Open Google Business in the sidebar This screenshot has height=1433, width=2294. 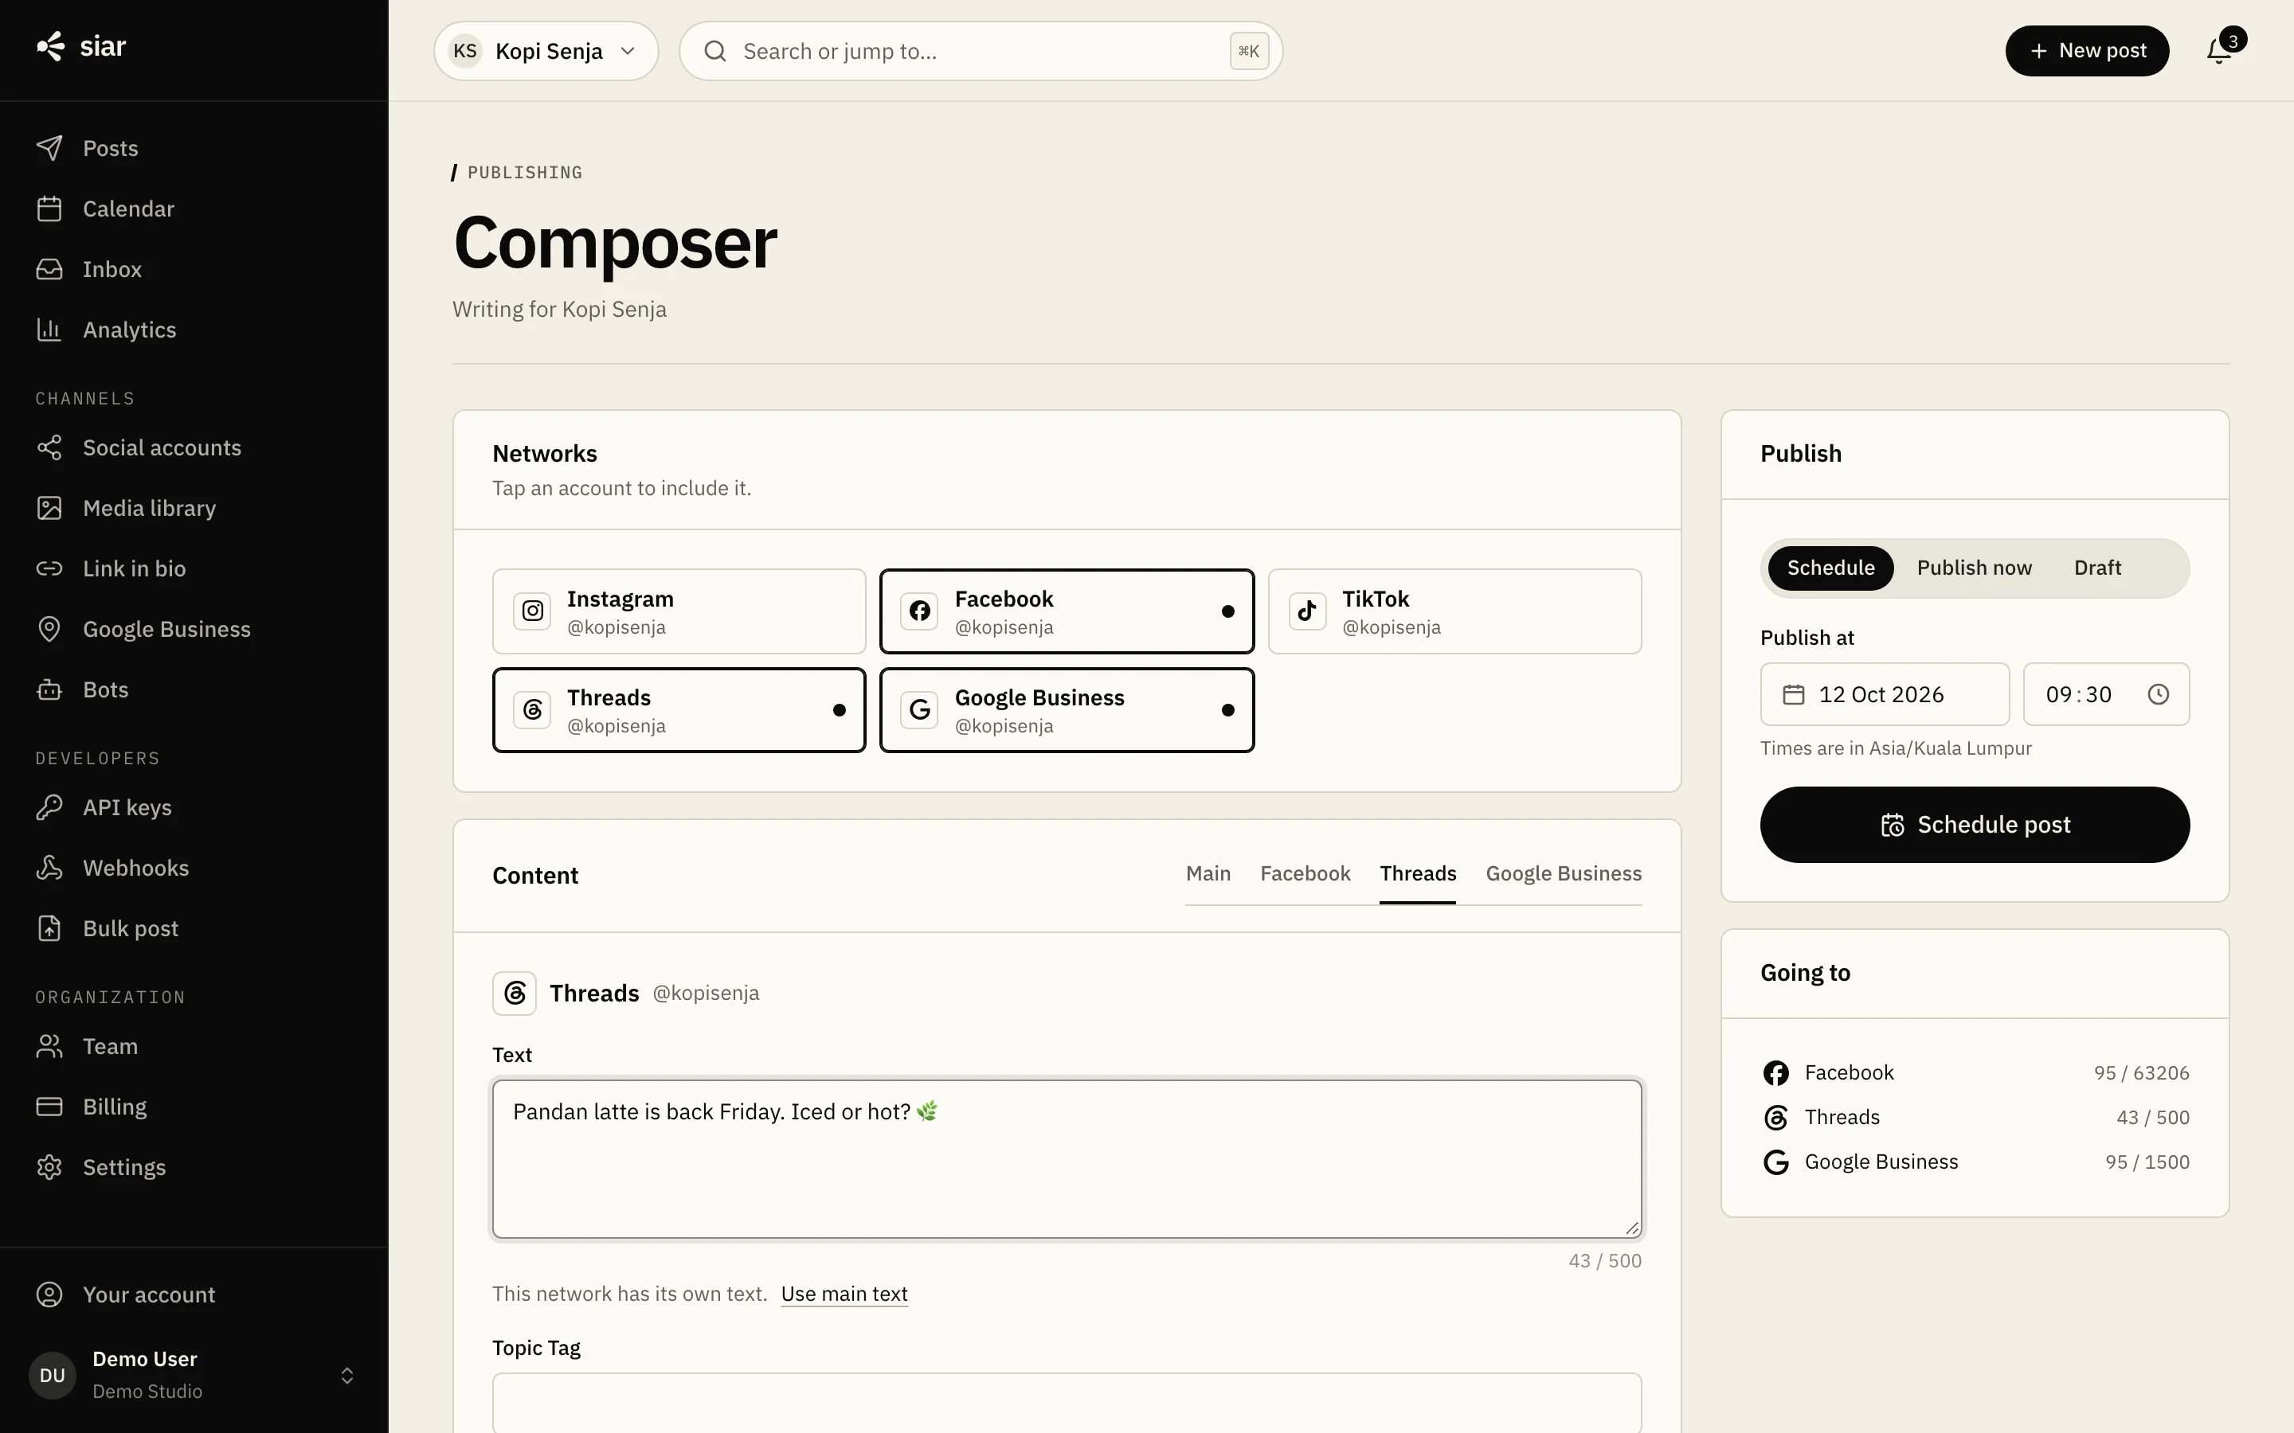click(194, 629)
